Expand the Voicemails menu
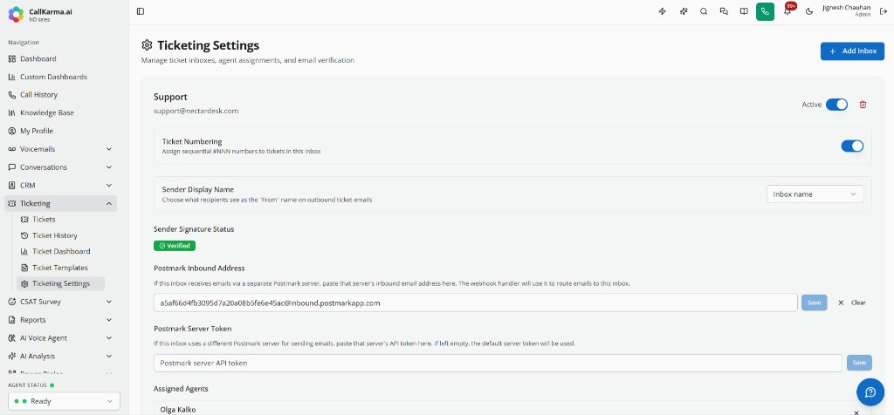Image resolution: width=894 pixels, height=415 pixels. (60, 149)
